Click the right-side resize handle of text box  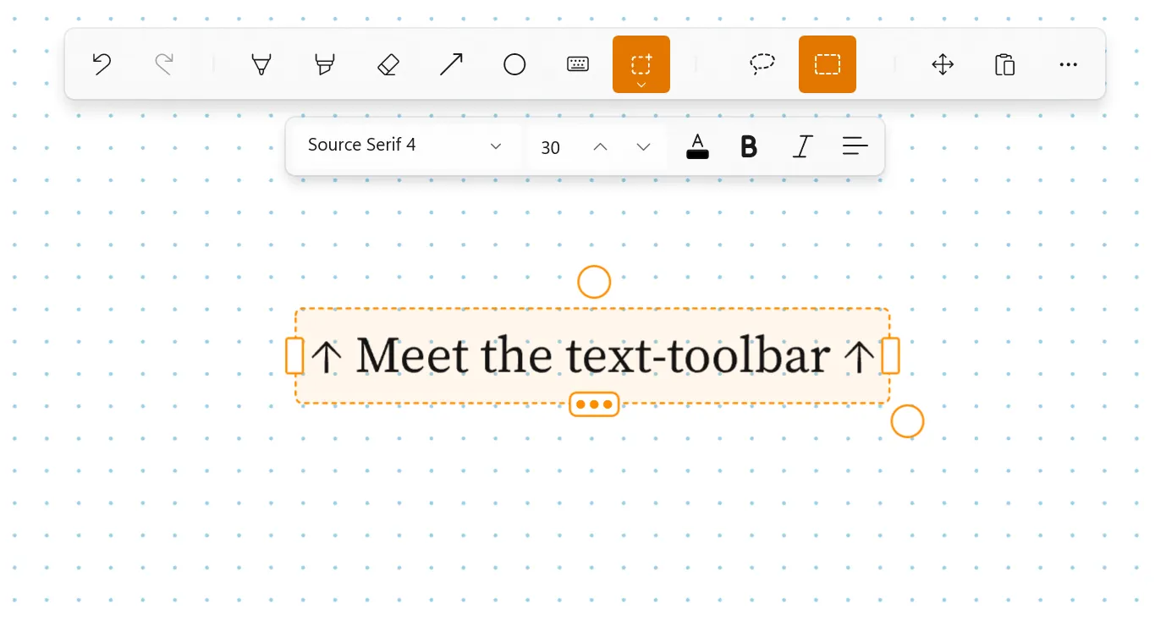890,355
